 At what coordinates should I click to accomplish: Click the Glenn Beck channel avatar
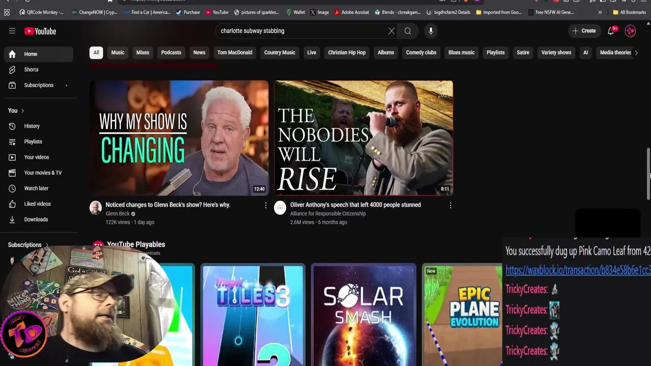(x=96, y=207)
